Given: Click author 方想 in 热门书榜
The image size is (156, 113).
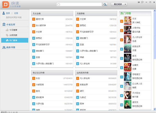Looking at the screenshot, I should tap(134, 51).
